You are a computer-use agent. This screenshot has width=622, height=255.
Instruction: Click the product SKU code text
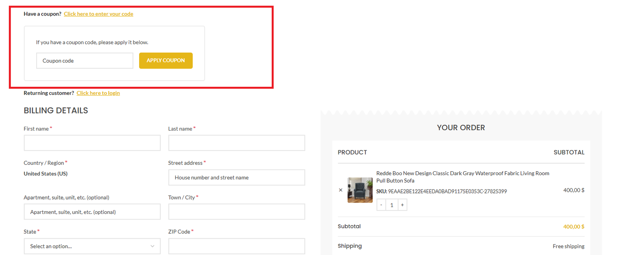[447, 191]
